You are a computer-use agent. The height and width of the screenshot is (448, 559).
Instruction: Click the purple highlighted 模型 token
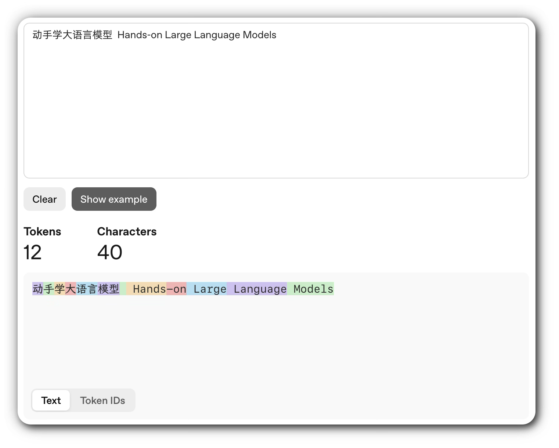tap(109, 289)
